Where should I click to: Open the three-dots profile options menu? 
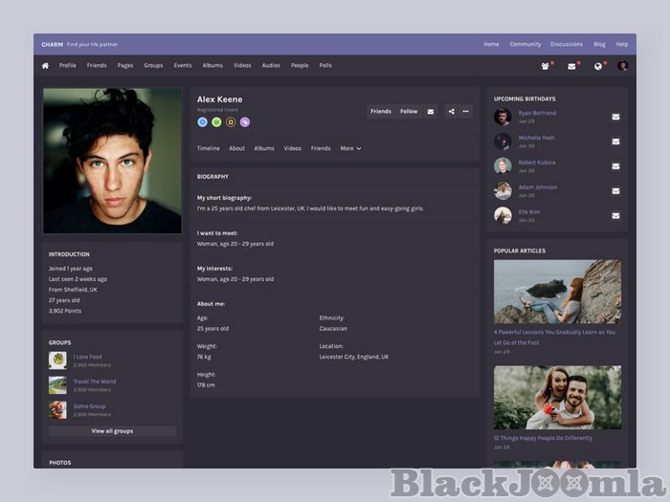[x=466, y=112]
